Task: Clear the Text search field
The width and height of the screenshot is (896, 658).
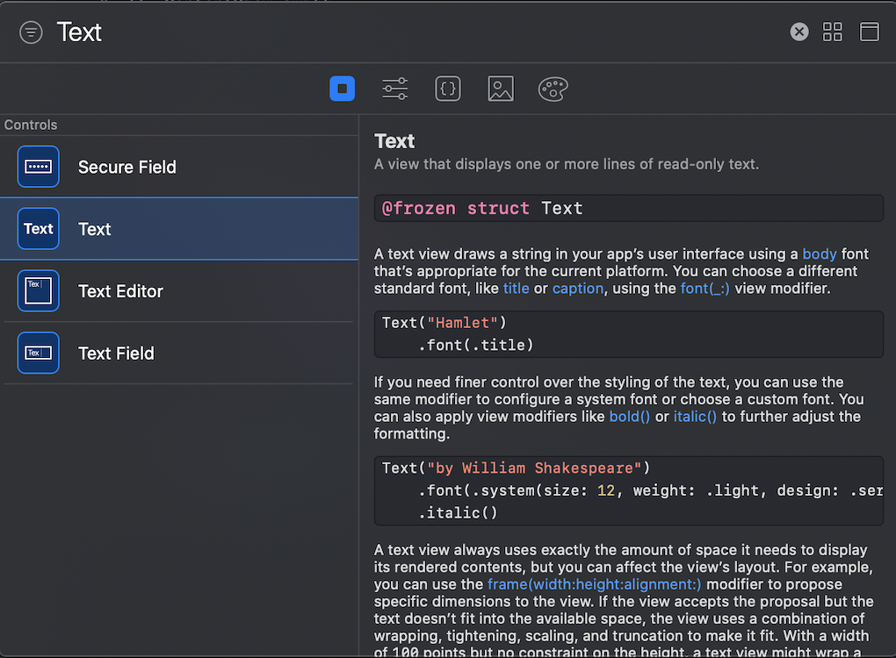Action: point(798,32)
